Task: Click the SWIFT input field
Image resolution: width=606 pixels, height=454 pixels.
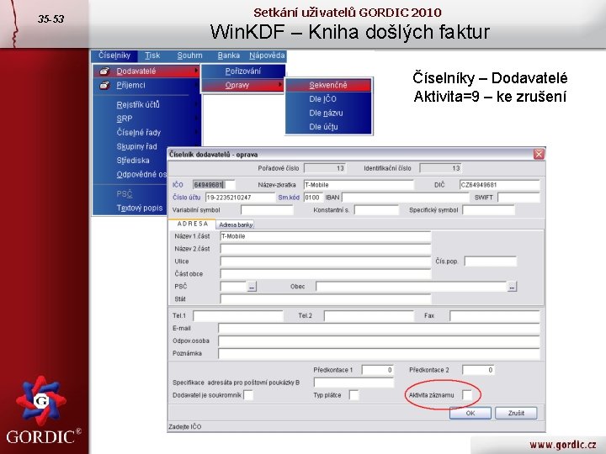Action: tap(518, 198)
